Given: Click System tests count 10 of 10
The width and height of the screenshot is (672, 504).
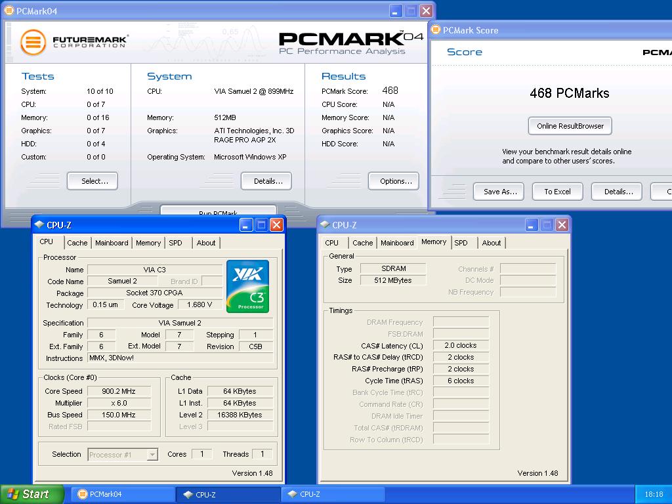Looking at the screenshot, I should 100,91.
